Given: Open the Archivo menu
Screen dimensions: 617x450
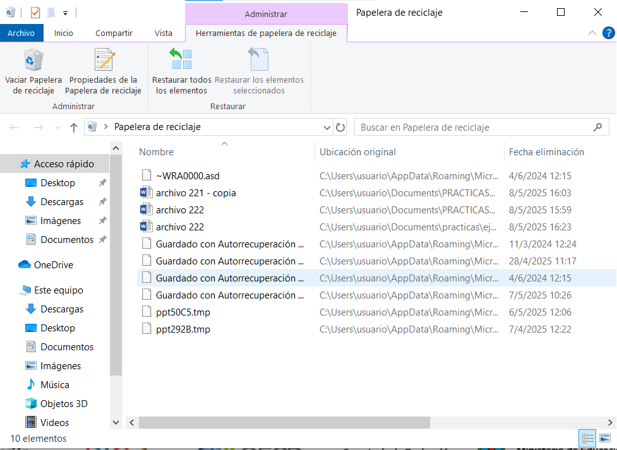Looking at the screenshot, I should tap(21, 33).
